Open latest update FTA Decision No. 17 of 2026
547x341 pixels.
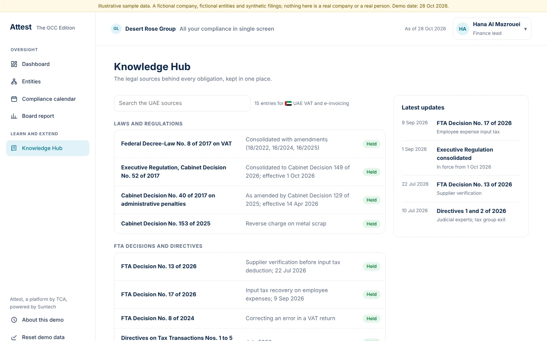[474, 123]
